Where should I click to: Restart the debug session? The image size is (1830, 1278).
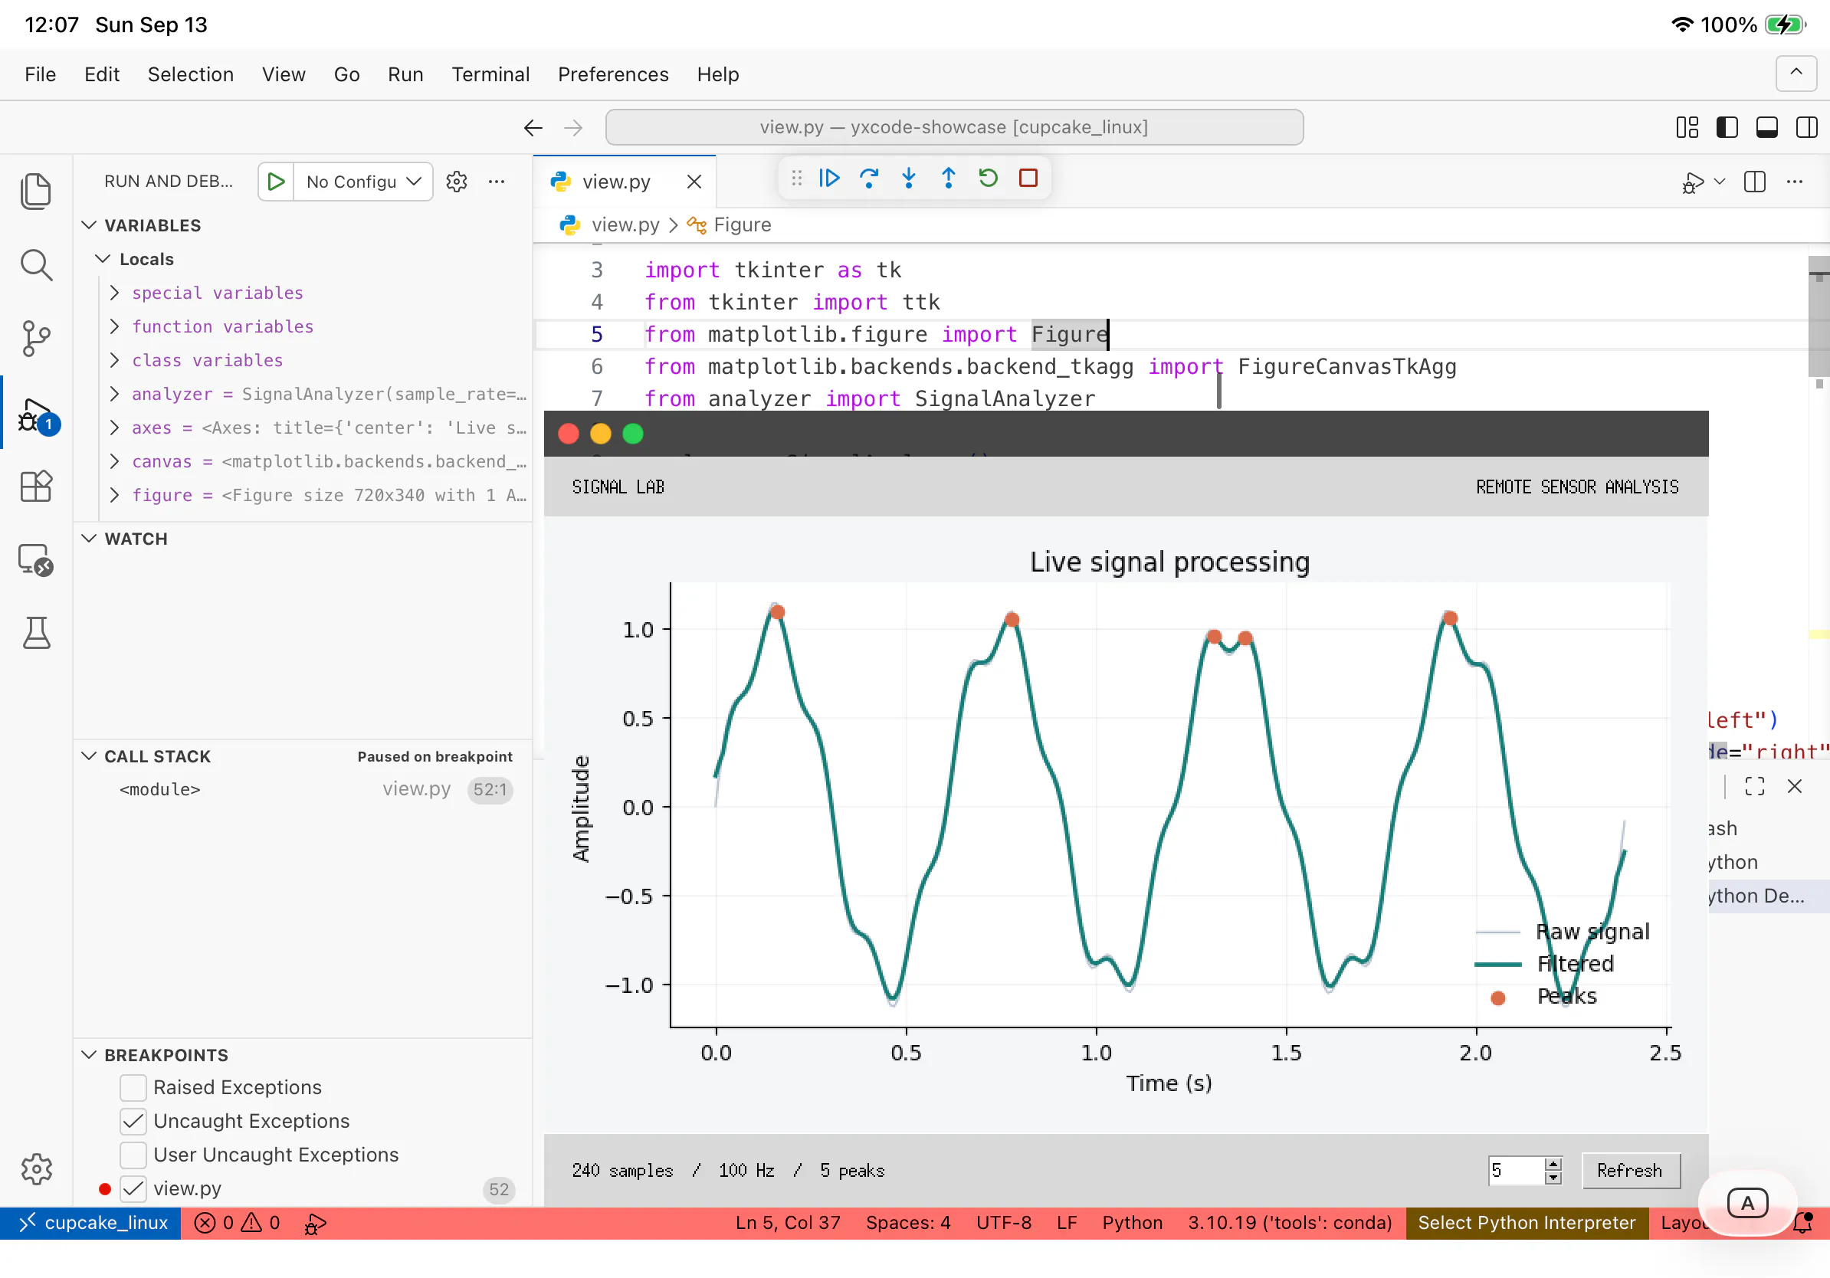(989, 178)
